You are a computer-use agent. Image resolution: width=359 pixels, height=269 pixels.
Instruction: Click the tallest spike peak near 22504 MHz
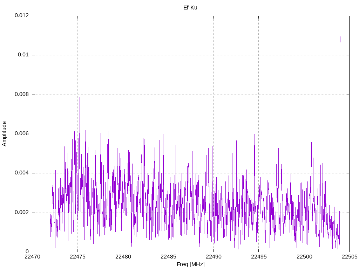340,37
